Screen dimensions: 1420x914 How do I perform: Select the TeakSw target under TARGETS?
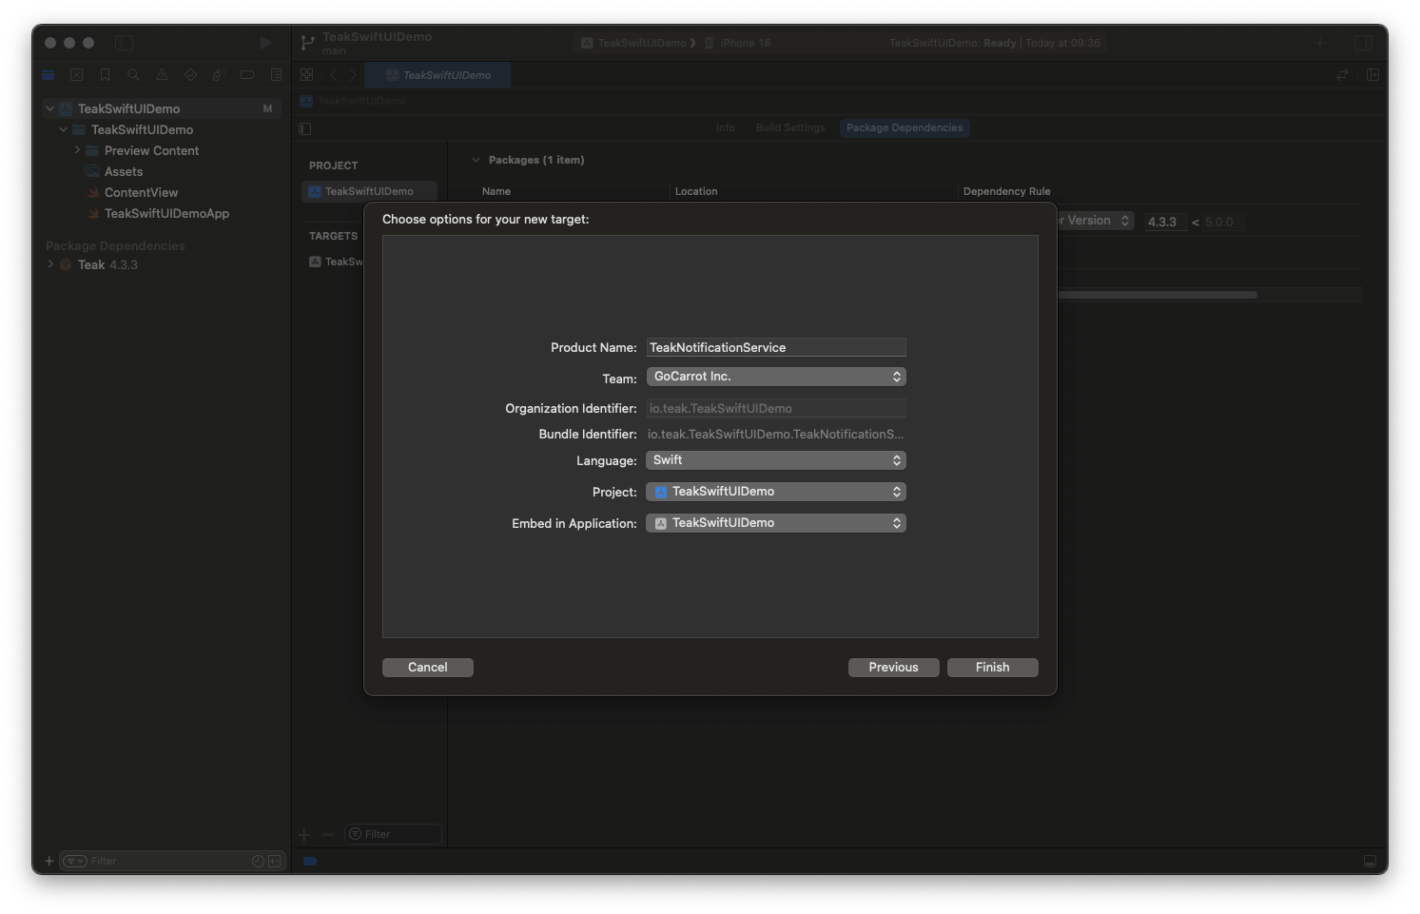tap(336, 262)
